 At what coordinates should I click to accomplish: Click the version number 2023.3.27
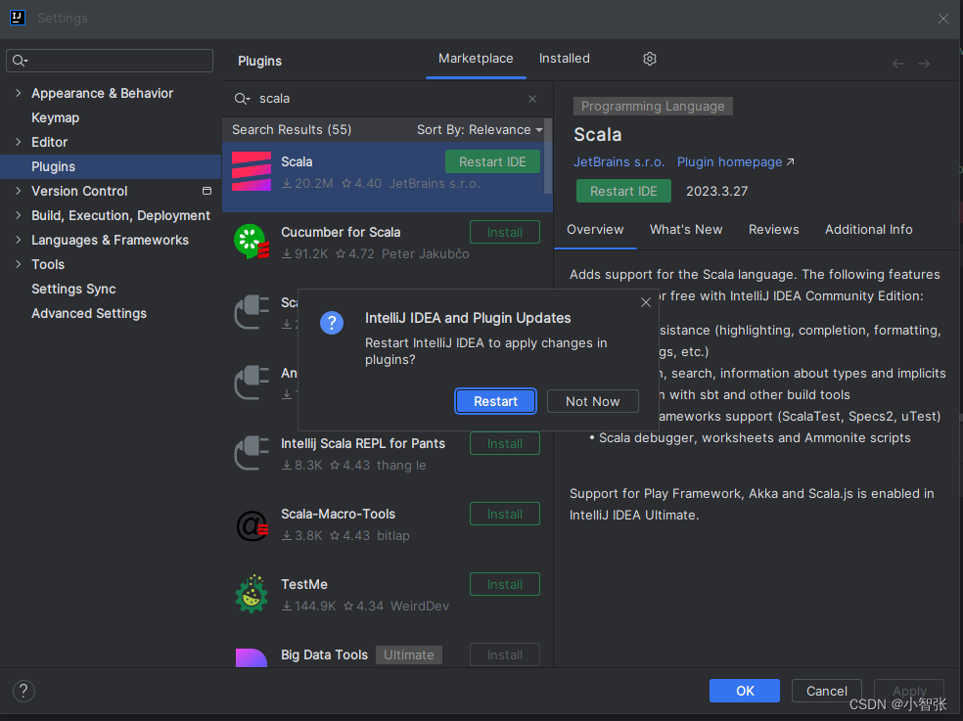pos(716,191)
